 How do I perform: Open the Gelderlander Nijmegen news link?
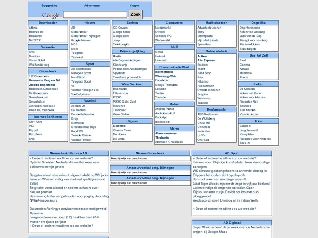85,36
